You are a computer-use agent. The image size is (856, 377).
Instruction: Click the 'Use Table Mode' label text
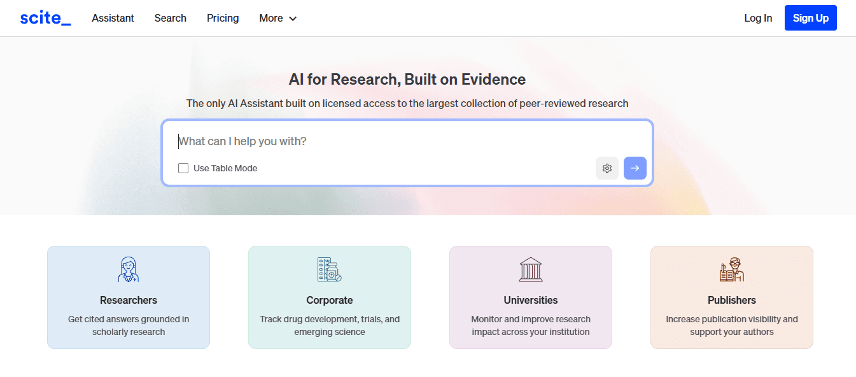[225, 168]
